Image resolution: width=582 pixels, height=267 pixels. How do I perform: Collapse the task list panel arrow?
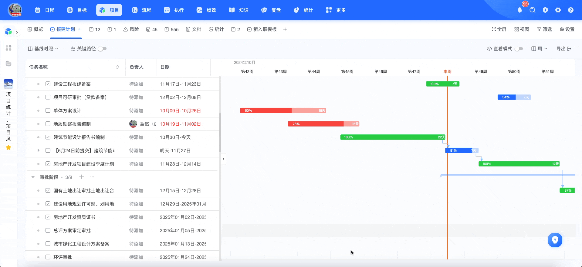click(x=224, y=159)
